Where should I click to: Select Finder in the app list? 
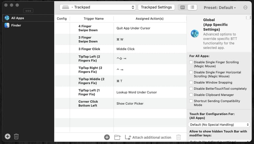16,25
